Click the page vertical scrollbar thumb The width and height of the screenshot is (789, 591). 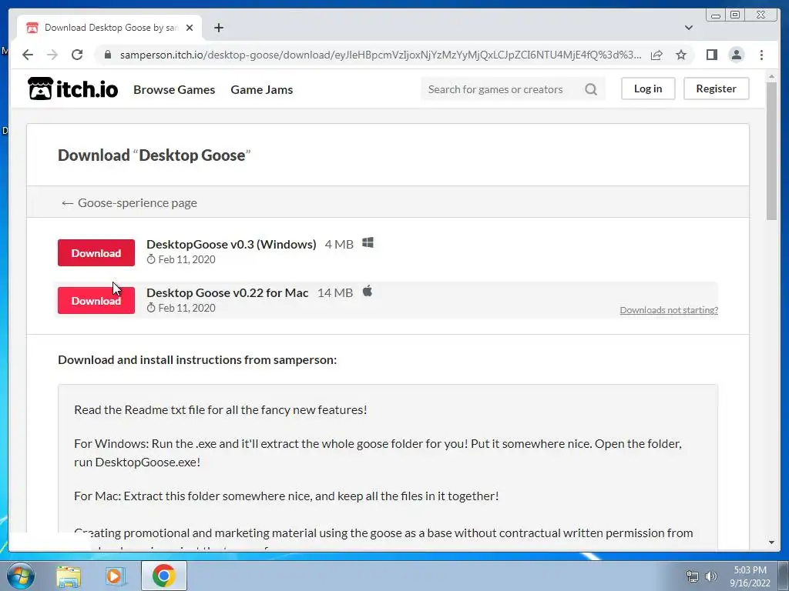coord(771,151)
